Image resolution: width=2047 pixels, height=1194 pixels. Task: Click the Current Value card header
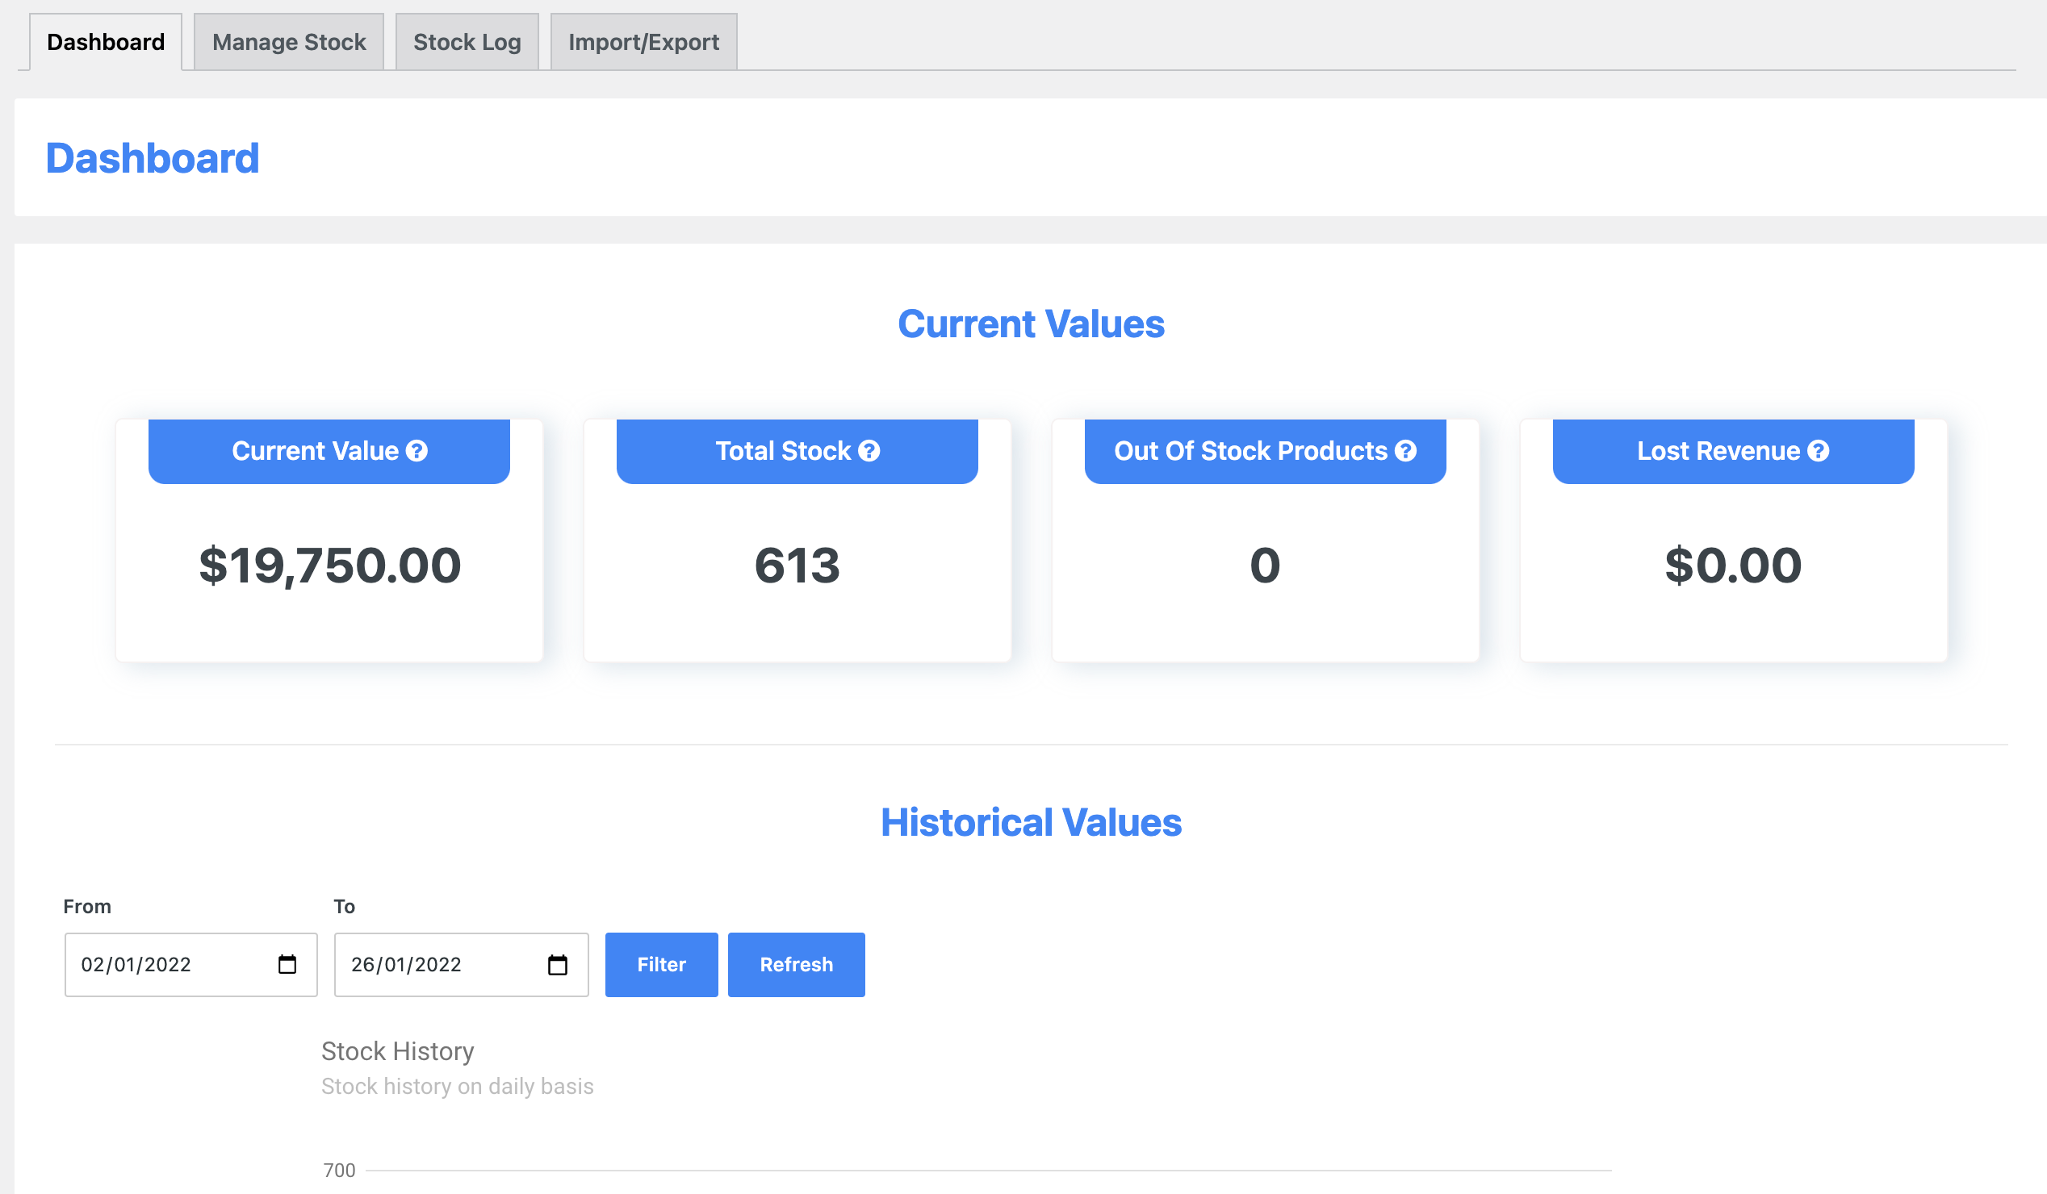point(329,451)
